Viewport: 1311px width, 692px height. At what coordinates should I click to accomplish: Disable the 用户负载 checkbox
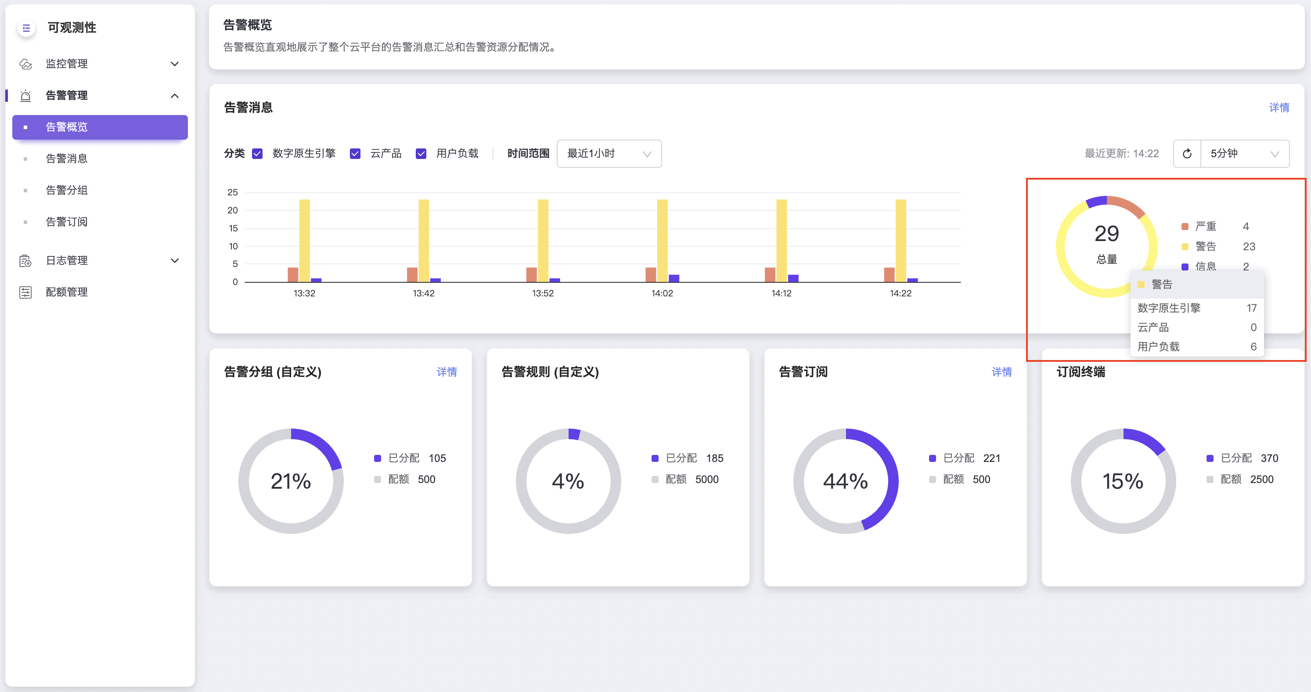[x=421, y=154]
